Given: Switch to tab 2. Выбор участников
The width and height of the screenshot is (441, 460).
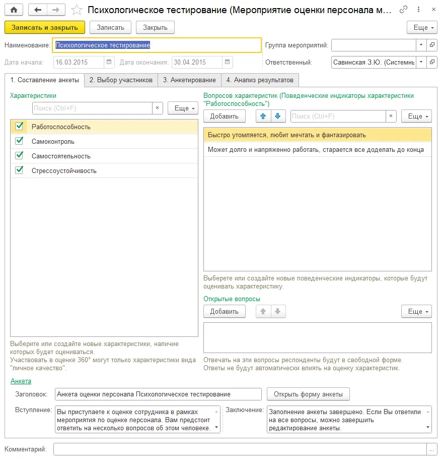Looking at the screenshot, I should (121, 80).
